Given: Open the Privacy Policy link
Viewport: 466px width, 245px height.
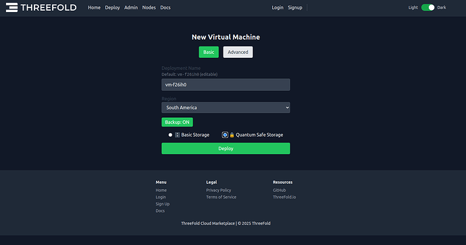Looking at the screenshot, I should pyautogui.click(x=219, y=190).
